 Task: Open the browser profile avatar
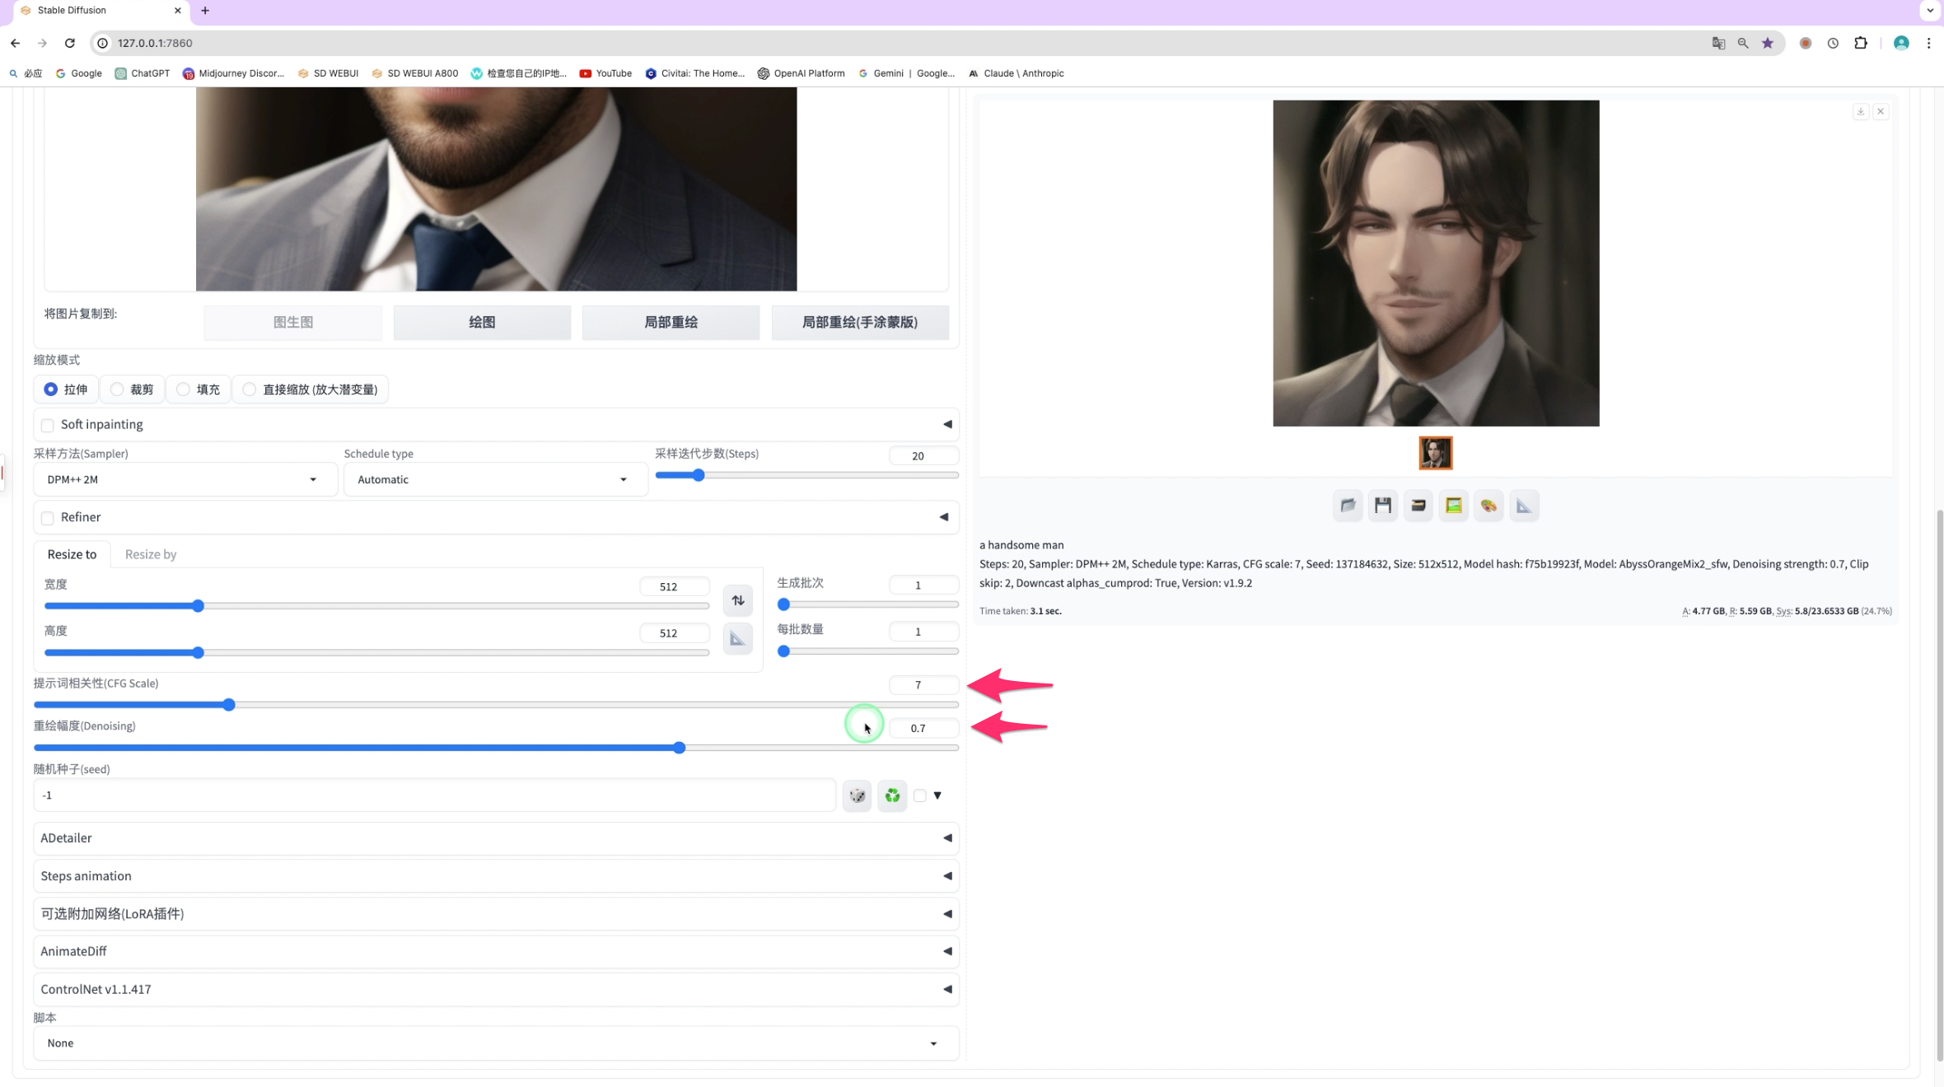tap(1901, 43)
